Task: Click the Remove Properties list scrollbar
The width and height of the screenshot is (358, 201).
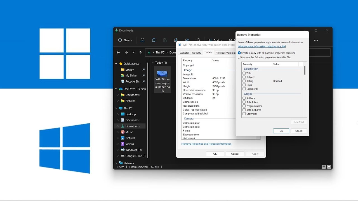Action: tap(305, 70)
